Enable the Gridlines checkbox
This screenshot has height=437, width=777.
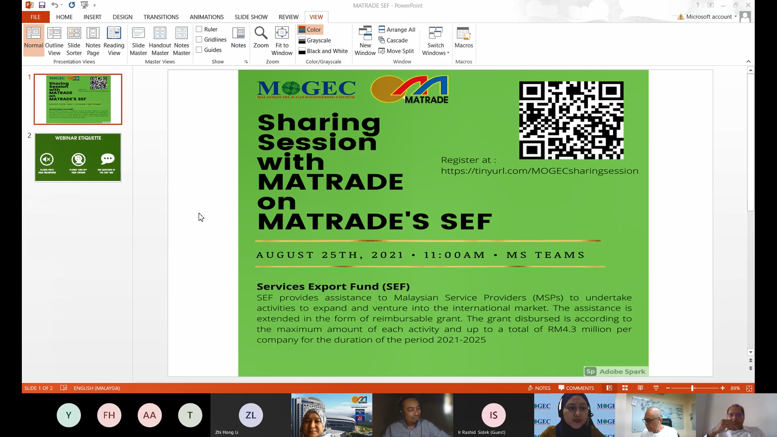(199, 39)
